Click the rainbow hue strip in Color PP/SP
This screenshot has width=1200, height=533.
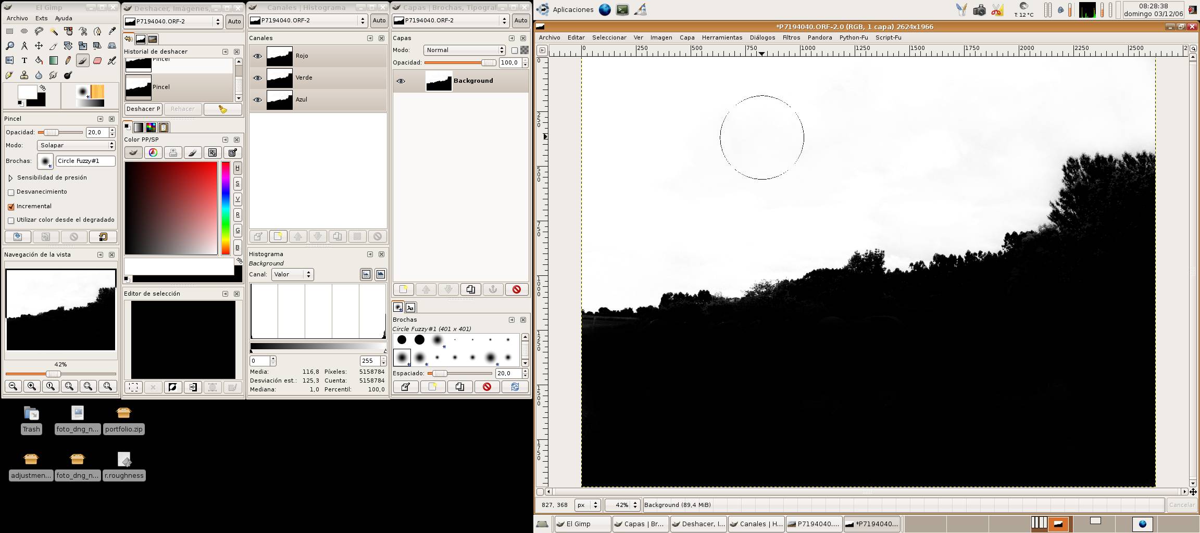(226, 208)
